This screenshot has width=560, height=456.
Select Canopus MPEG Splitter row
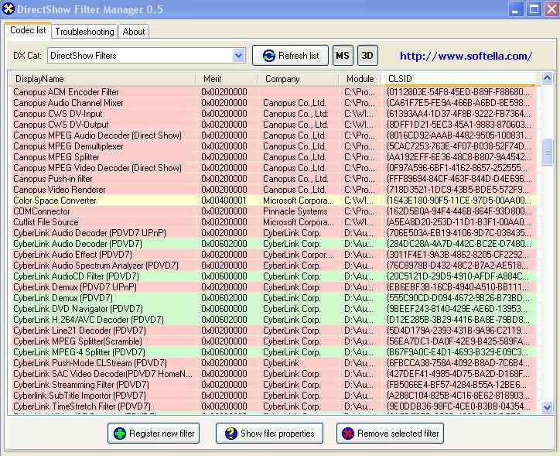[x=272, y=157]
